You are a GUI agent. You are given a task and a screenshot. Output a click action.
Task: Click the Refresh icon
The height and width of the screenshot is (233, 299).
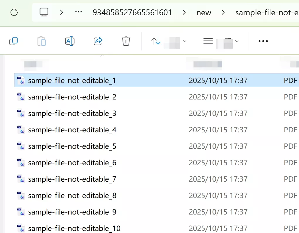pyautogui.click(x=14, y=12)
